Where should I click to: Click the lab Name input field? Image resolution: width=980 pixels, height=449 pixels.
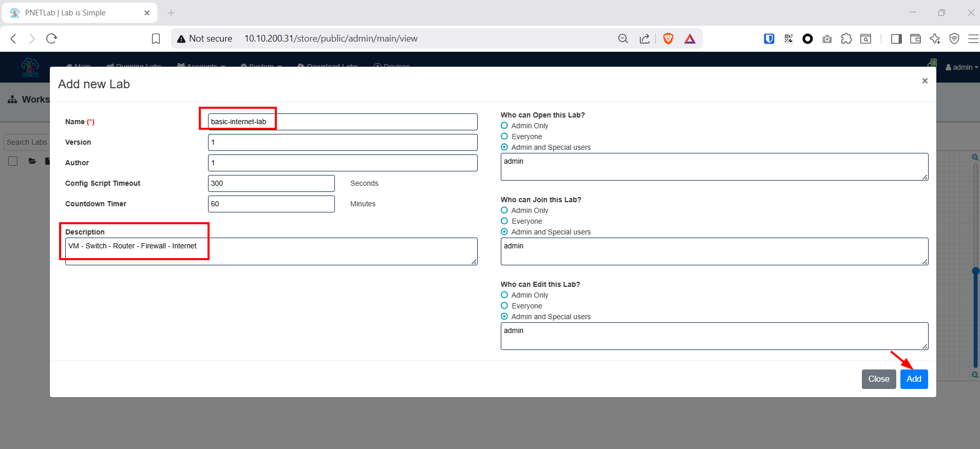pos(343,122)
